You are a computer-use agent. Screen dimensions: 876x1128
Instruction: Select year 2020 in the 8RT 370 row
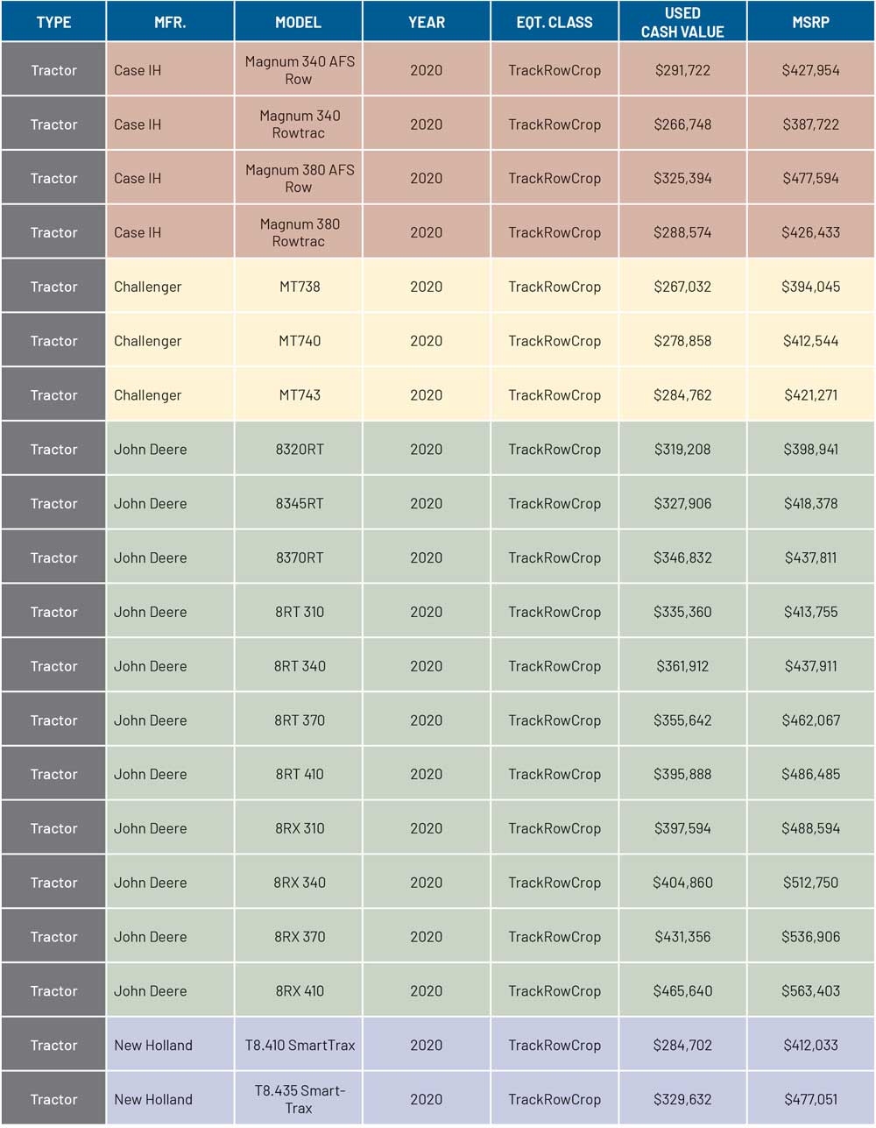click(x=427, y=720)
